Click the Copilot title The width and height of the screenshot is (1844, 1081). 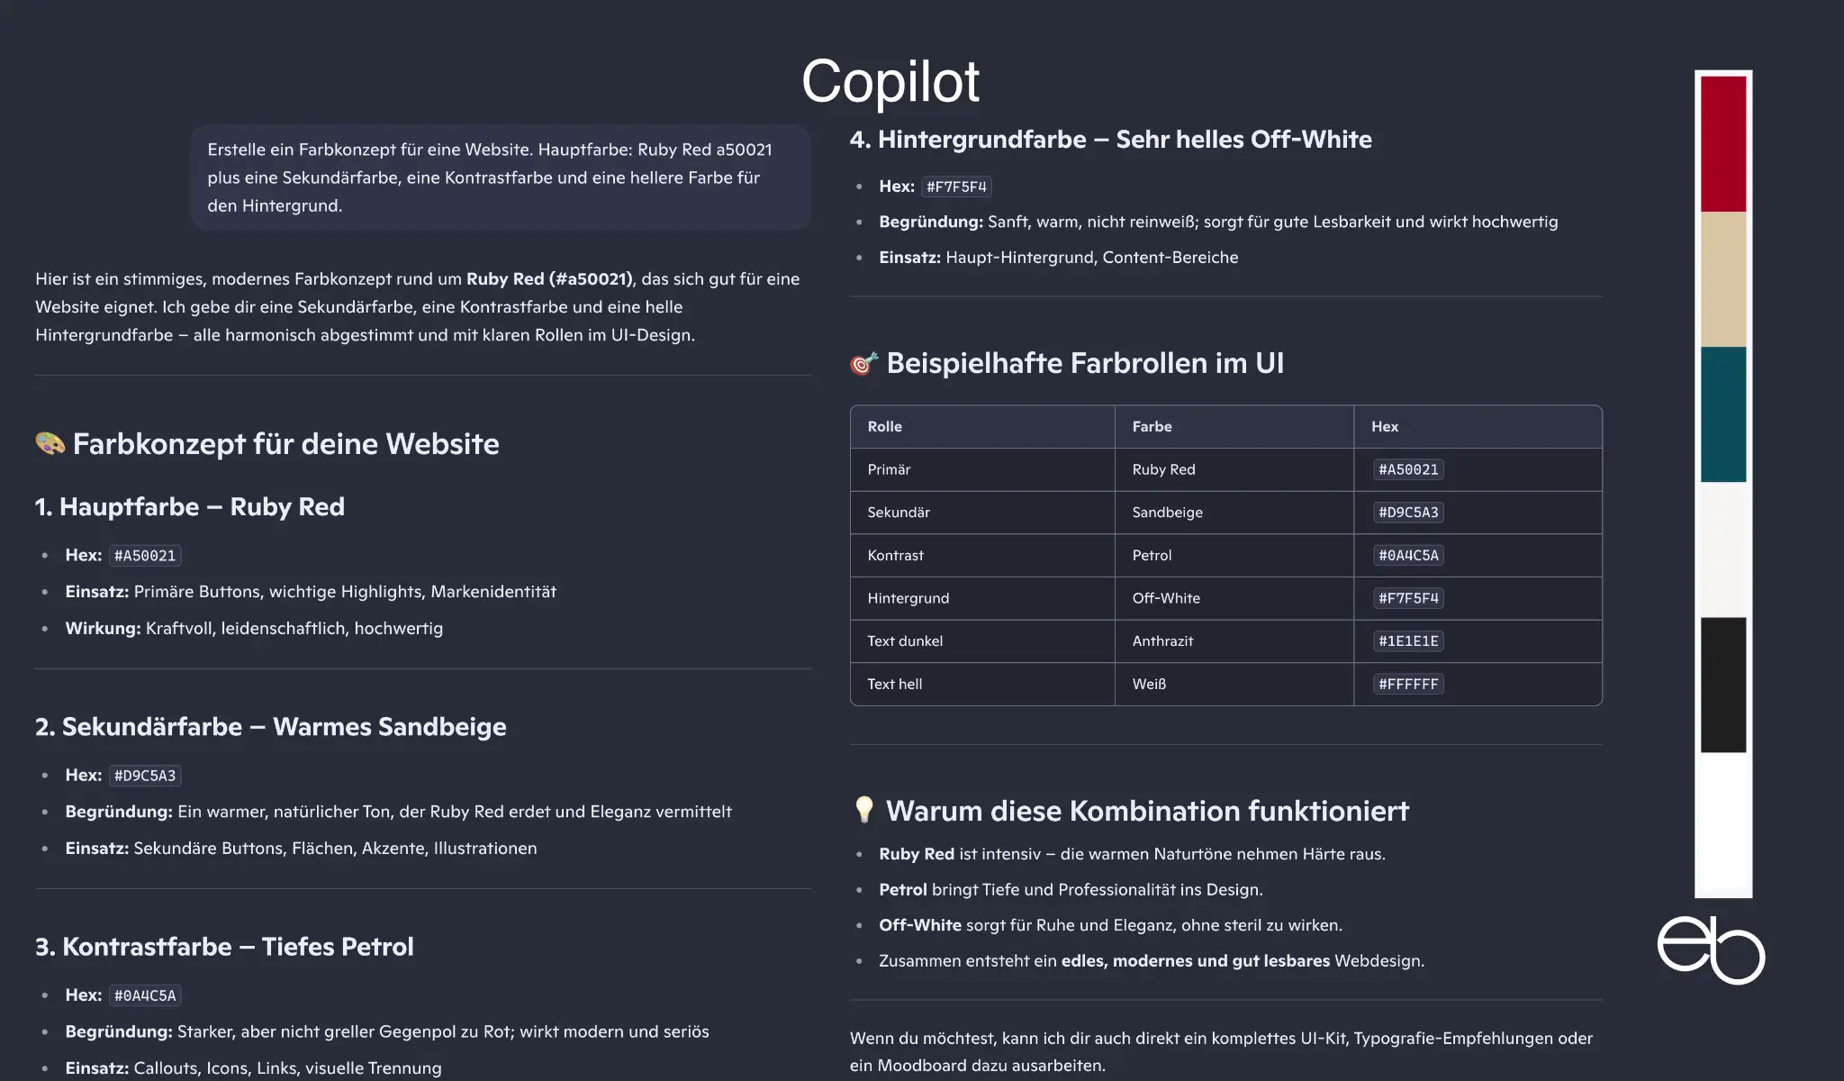click(890, 82)
